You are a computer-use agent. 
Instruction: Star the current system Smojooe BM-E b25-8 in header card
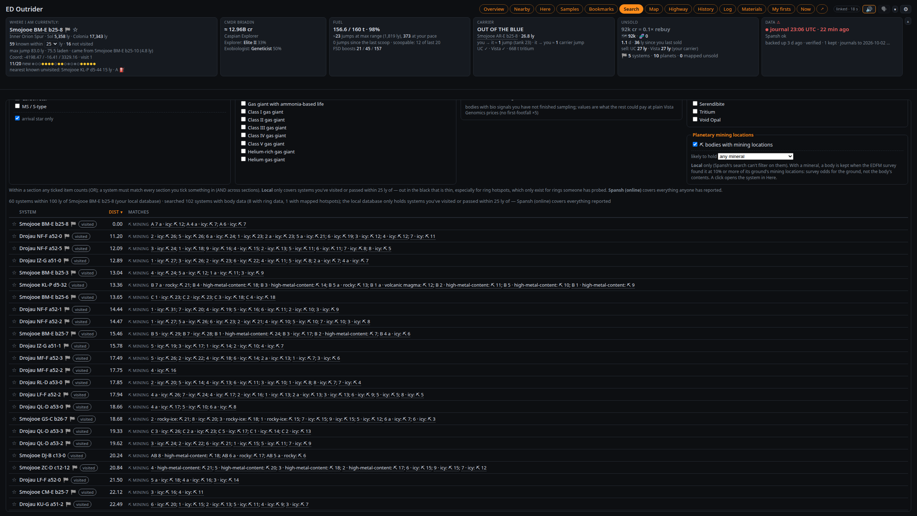[x=75, y=30]
